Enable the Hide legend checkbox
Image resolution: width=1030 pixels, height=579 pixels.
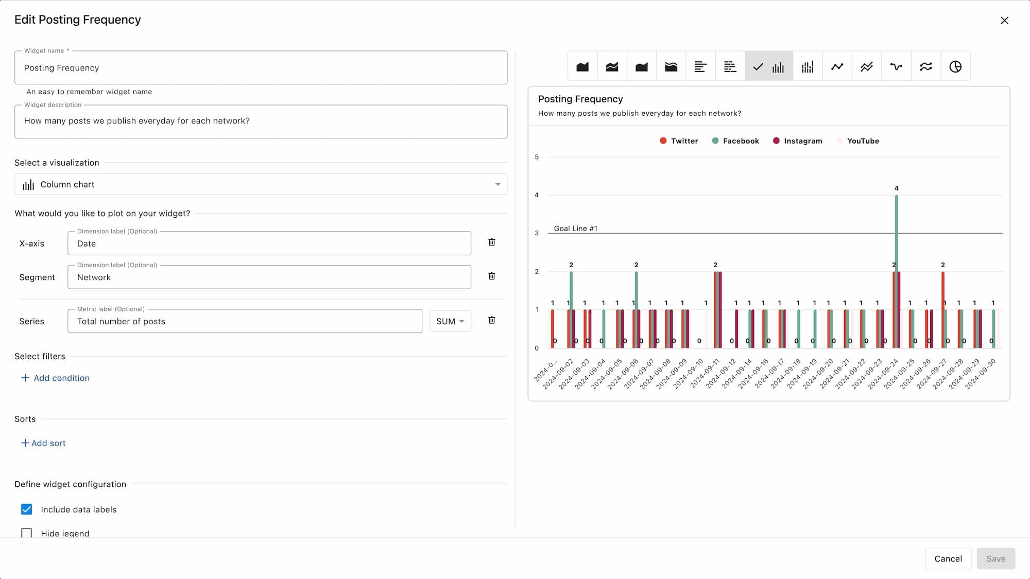click(27, 533)
